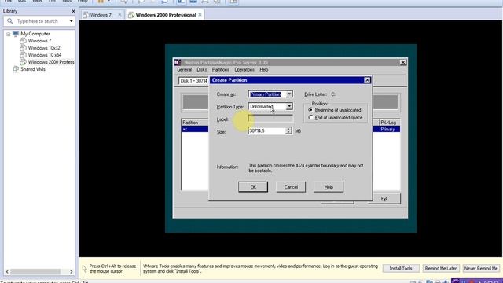Viewport: 503px width, 283px height.
Task: Select the Windows 10 x64 VM entry
Action: 45,55
